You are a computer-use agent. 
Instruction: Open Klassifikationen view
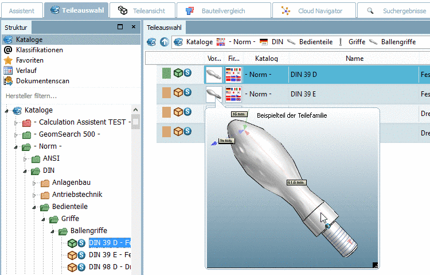point(40,50)
